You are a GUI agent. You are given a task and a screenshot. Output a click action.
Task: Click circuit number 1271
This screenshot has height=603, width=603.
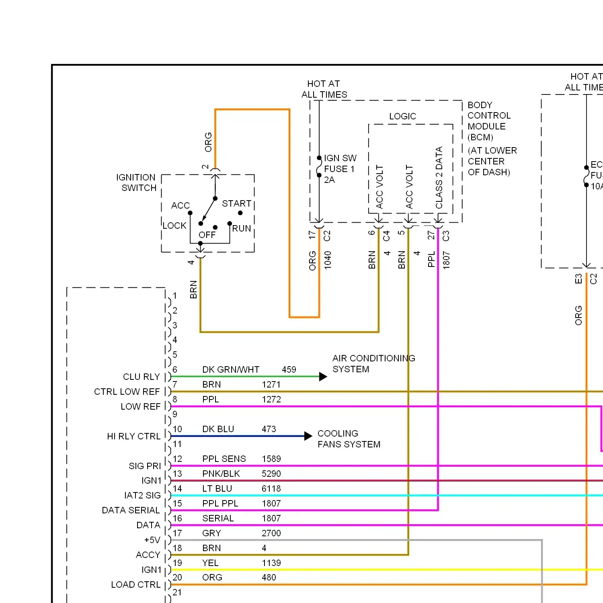(x=271, y=384)
